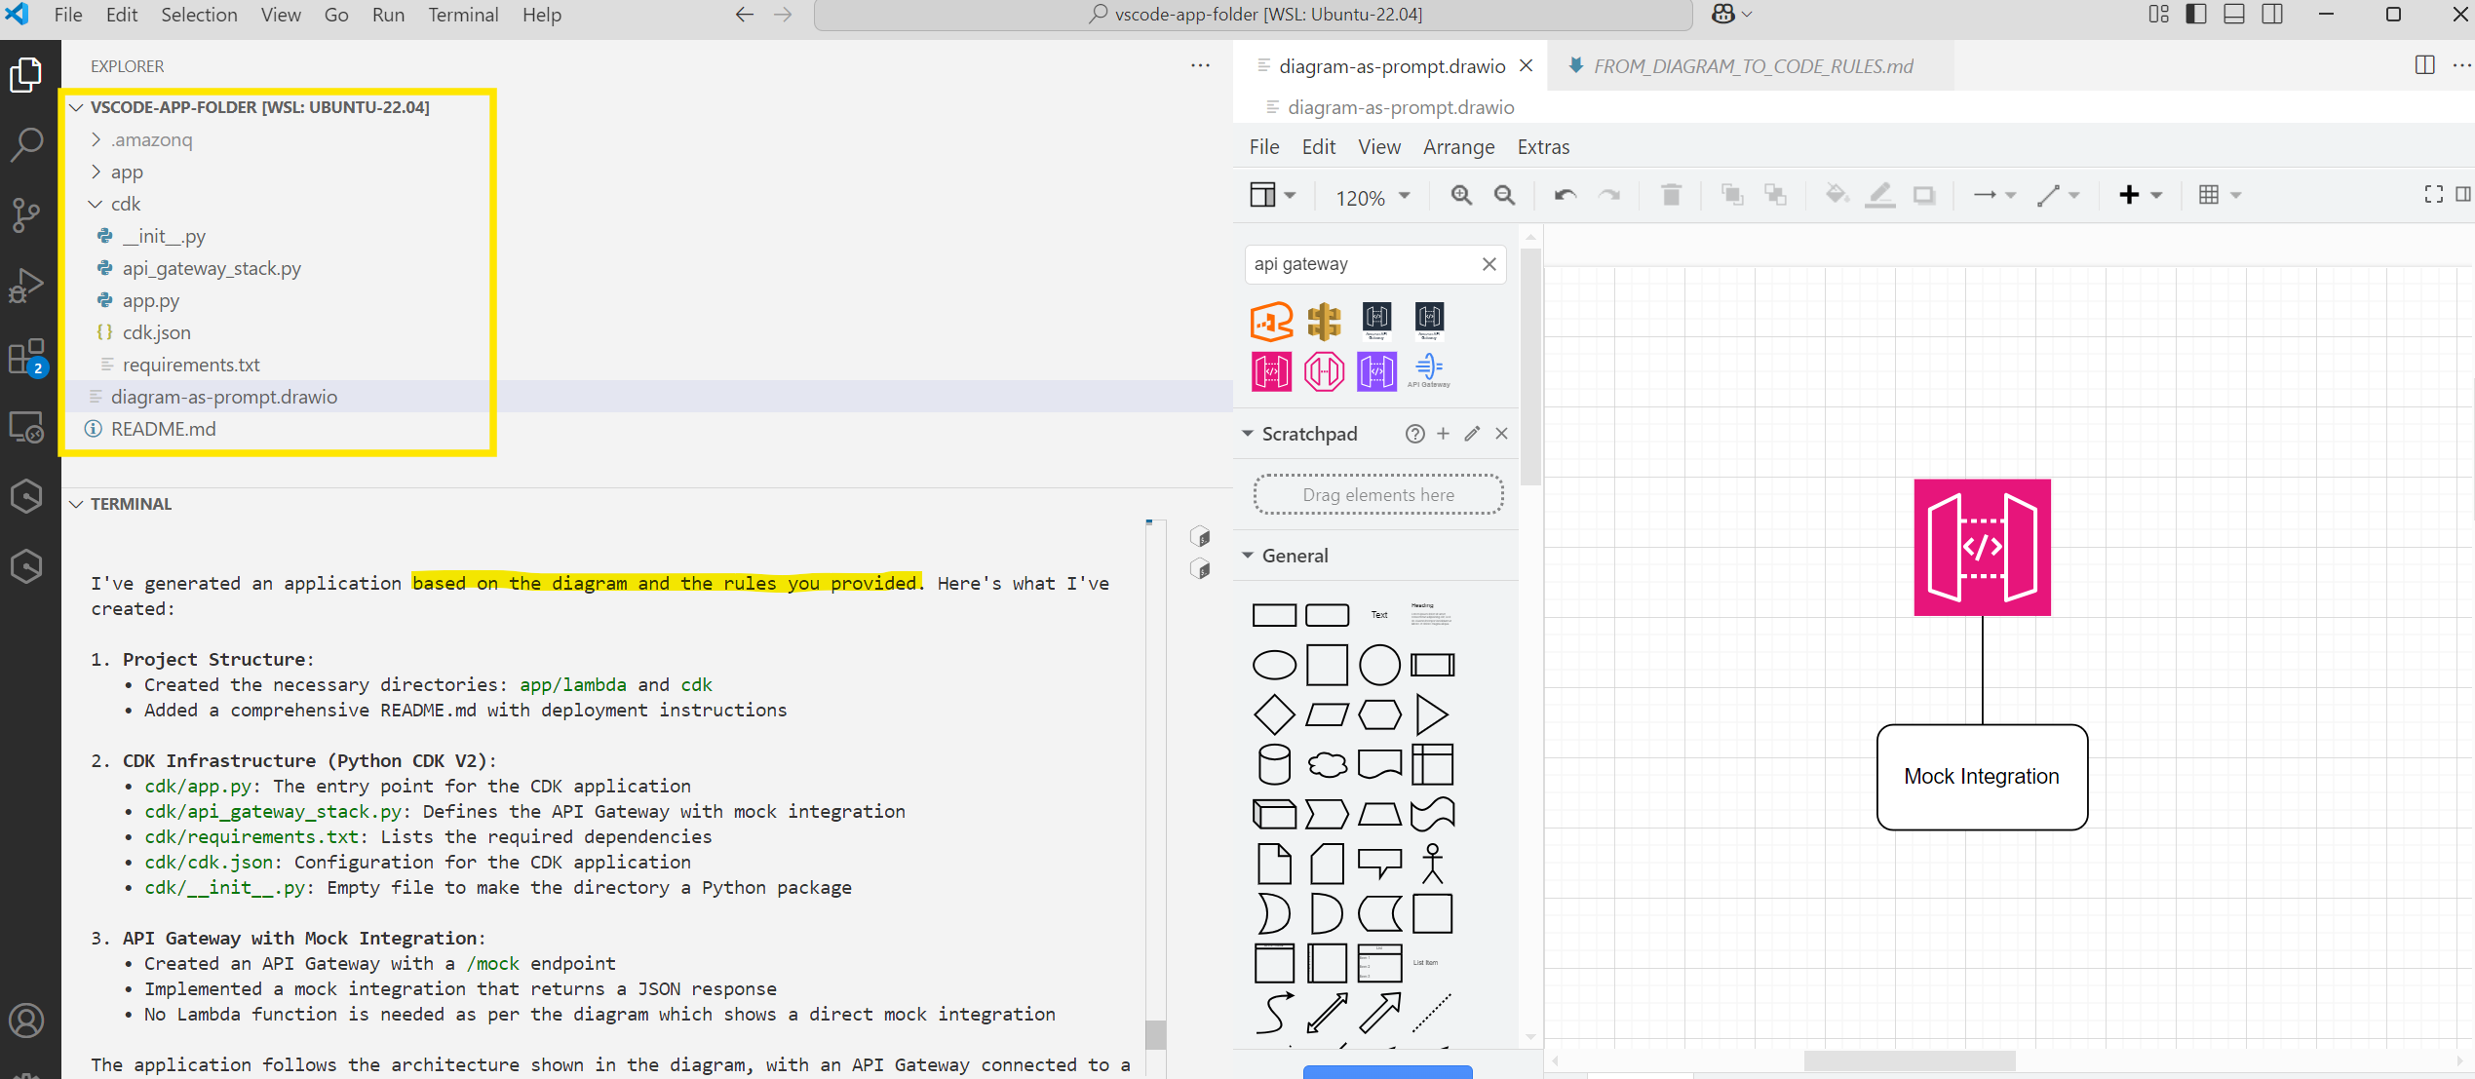Viewport: 2475px width, 1079px height.
Task: Click Scratchpad help question icon
Action: click(1414, 434)
